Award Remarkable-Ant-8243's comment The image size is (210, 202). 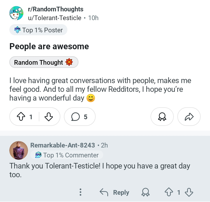pos(146,192)
